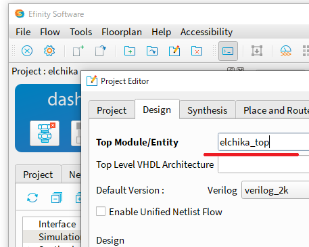The height and width of the screenshot is (247, 309).
Task: Enable Unified Netlist Flow checkbox
Action: (101, 211)
